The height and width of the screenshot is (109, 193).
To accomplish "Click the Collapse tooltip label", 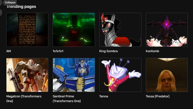I will tap(10, 3).
